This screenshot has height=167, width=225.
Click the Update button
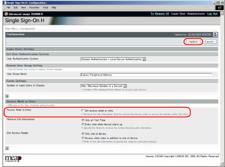click(x=193, y=41)
